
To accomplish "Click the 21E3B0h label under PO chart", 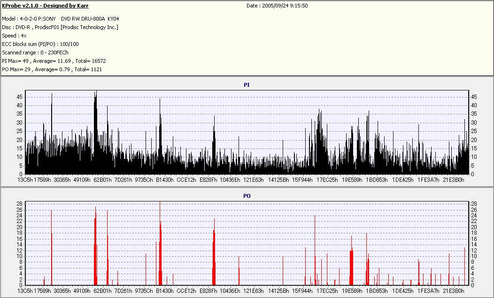I will [x=454, y=291].
